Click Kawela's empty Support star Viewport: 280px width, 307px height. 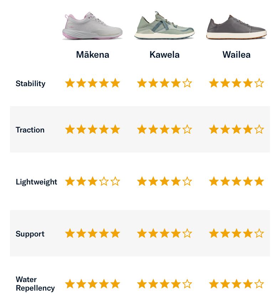coord(187,233)
